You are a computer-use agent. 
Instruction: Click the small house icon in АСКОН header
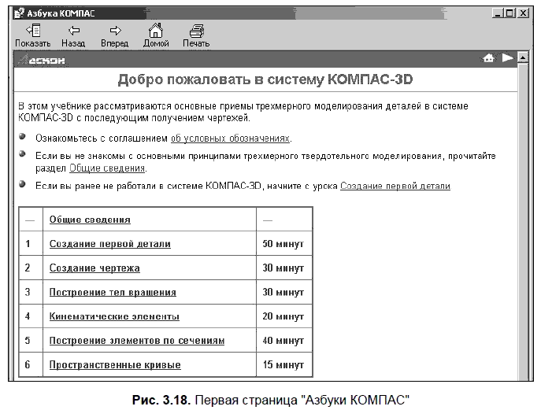click(x=488, y=58)
